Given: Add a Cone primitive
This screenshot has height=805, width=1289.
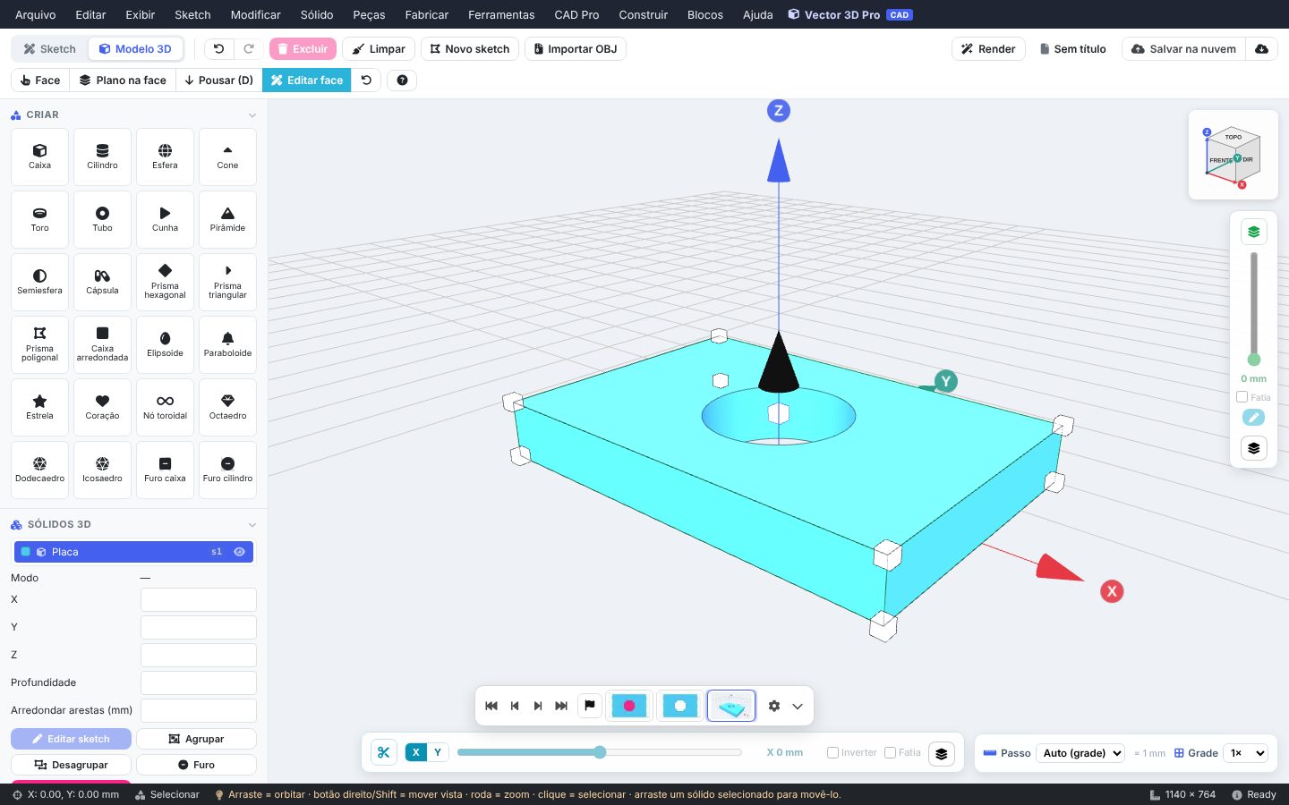Looking at the screenshot, I should 227,157.
